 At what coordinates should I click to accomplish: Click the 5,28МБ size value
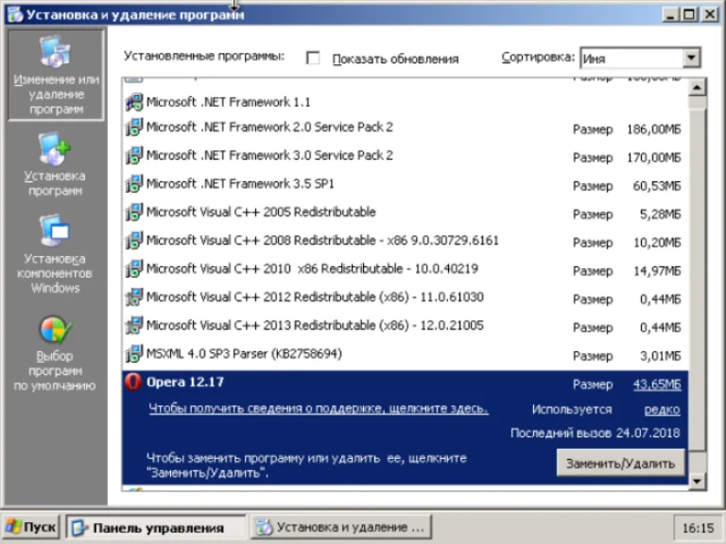tap(660, 214)
